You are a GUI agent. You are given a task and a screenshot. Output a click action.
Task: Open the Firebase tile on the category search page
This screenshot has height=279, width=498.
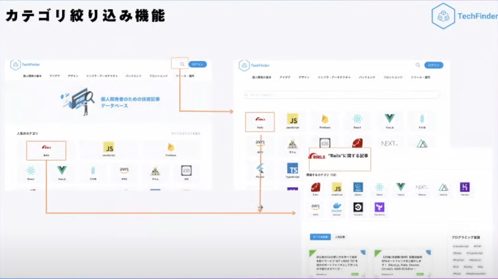point(325,121)
